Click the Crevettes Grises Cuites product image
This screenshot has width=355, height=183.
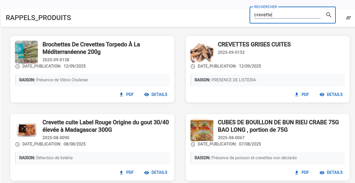click(202, 52)
